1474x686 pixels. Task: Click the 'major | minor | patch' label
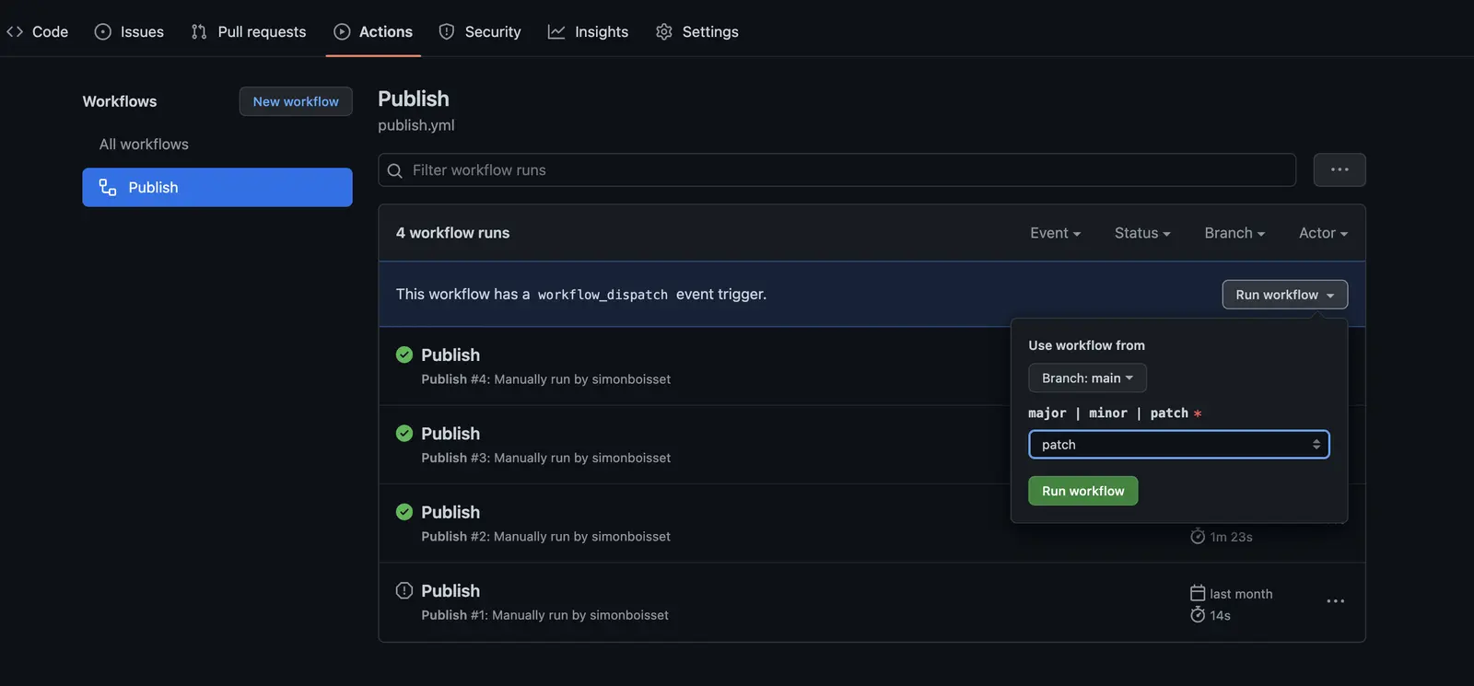(x=1108, y=413)
